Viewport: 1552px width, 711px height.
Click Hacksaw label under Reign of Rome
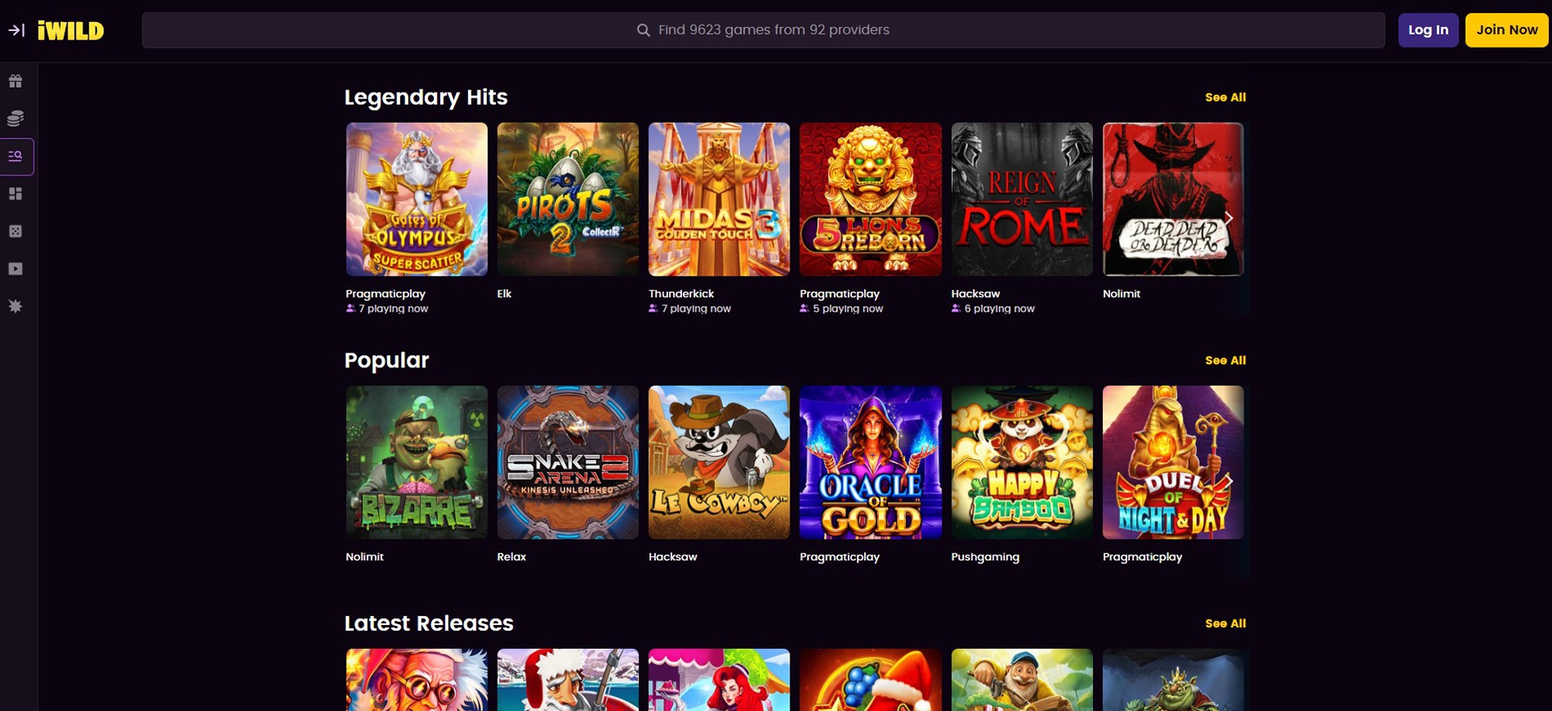click(x=976, y=294)
